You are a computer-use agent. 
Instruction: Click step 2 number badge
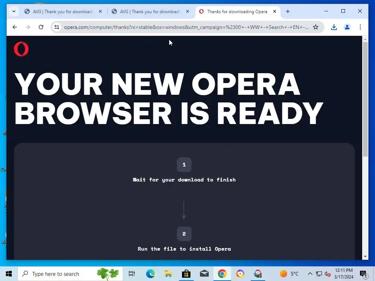(184, 234)
